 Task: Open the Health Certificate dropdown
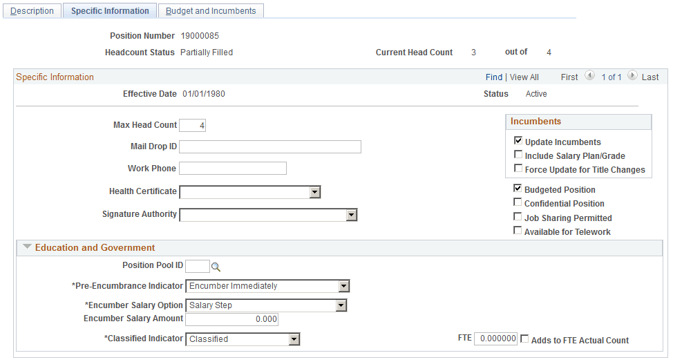pyautogui.click(x=314, y=192)
